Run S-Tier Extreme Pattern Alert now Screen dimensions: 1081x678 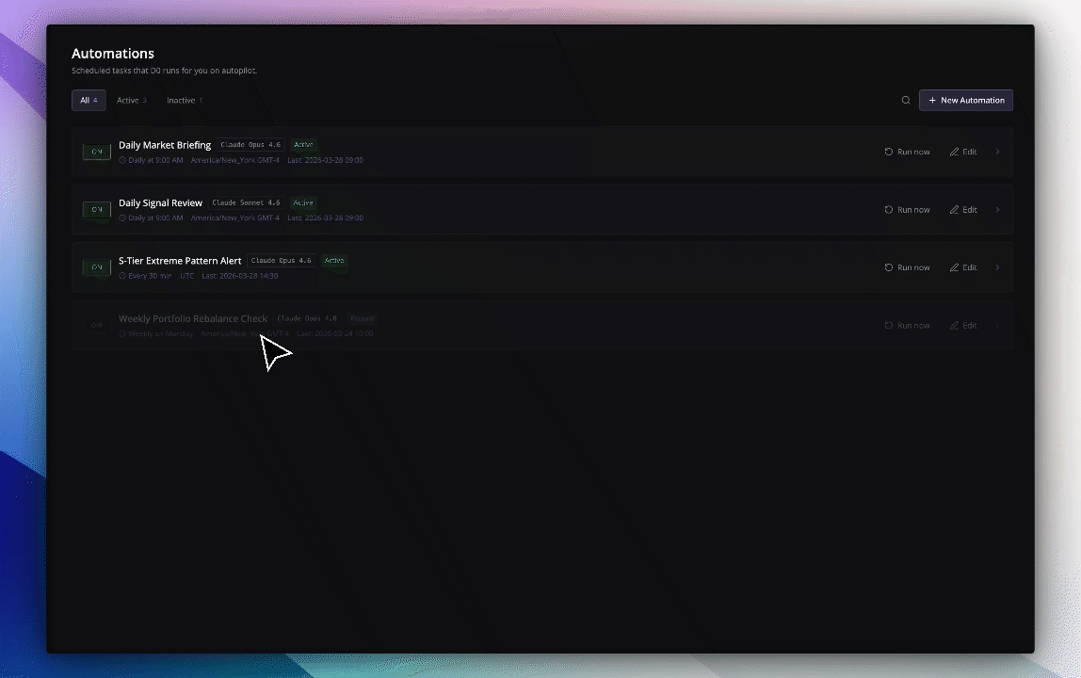coord(908,267)
